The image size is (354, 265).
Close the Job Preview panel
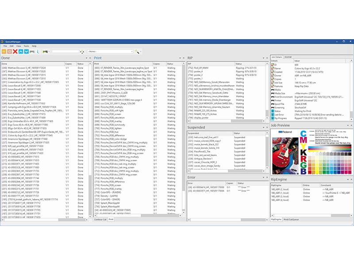pos(351,125)
